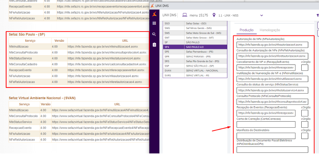Screen dimensions: 319x154
Task: Select the SMG Sef Minas Gerais row
Action: tap(195, 28)
